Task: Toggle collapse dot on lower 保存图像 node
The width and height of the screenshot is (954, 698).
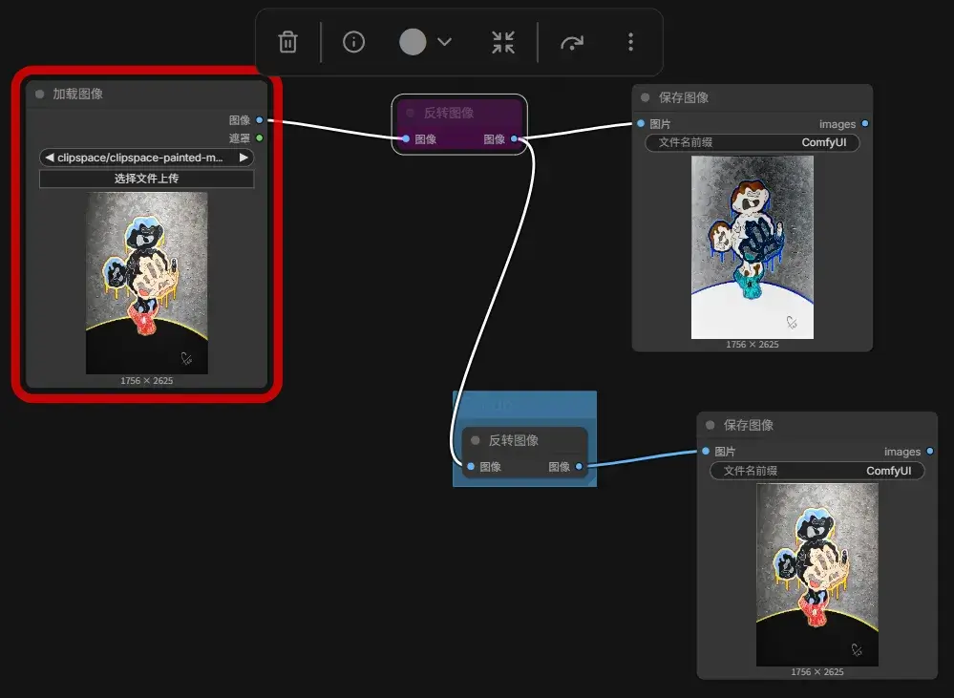Action: pos(710,425)
